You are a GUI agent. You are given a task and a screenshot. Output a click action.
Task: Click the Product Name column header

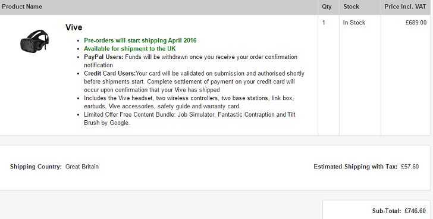pos(22,7)
